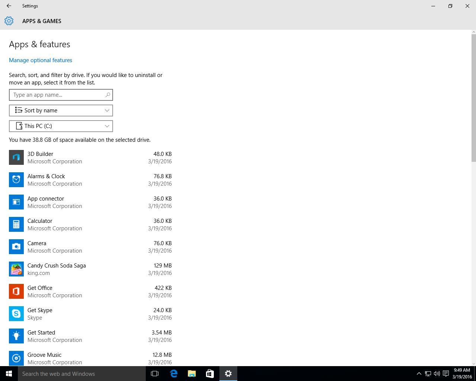Go back with the back arrow
476x381 pixels.
point(9,6)
